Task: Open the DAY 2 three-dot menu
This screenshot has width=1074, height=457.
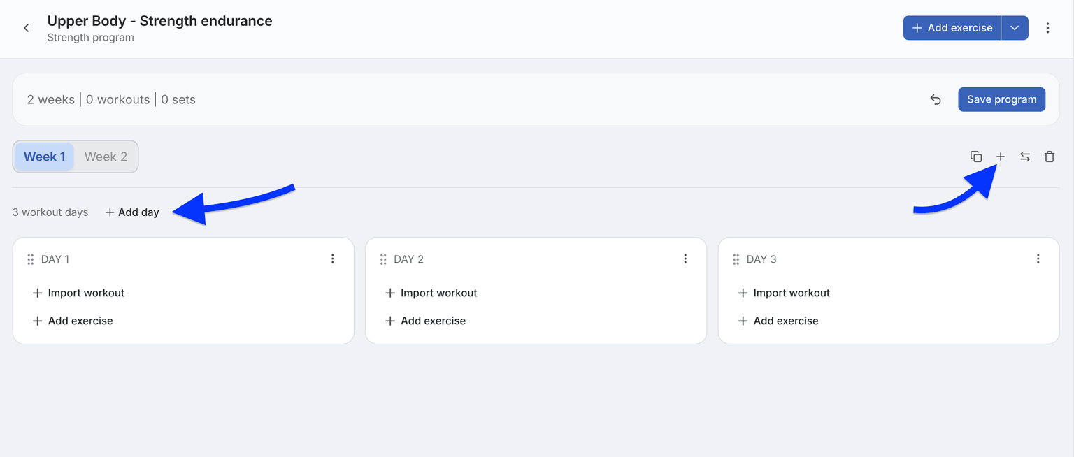Action: tap(685, 259)
